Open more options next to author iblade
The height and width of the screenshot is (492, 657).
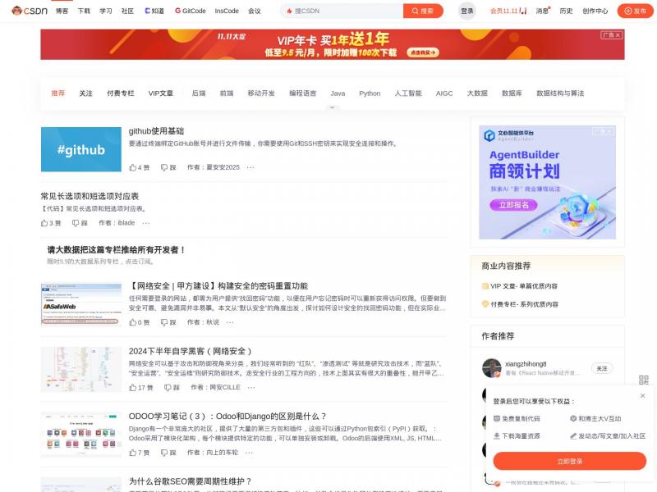pyautogui.click(x=146, y=223)
